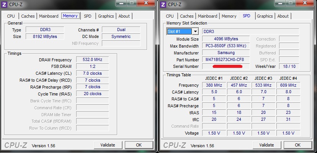Open the About tab in right window
Image resolution: width=317 pixels, height=153 pixels.
tap(283, 16)
